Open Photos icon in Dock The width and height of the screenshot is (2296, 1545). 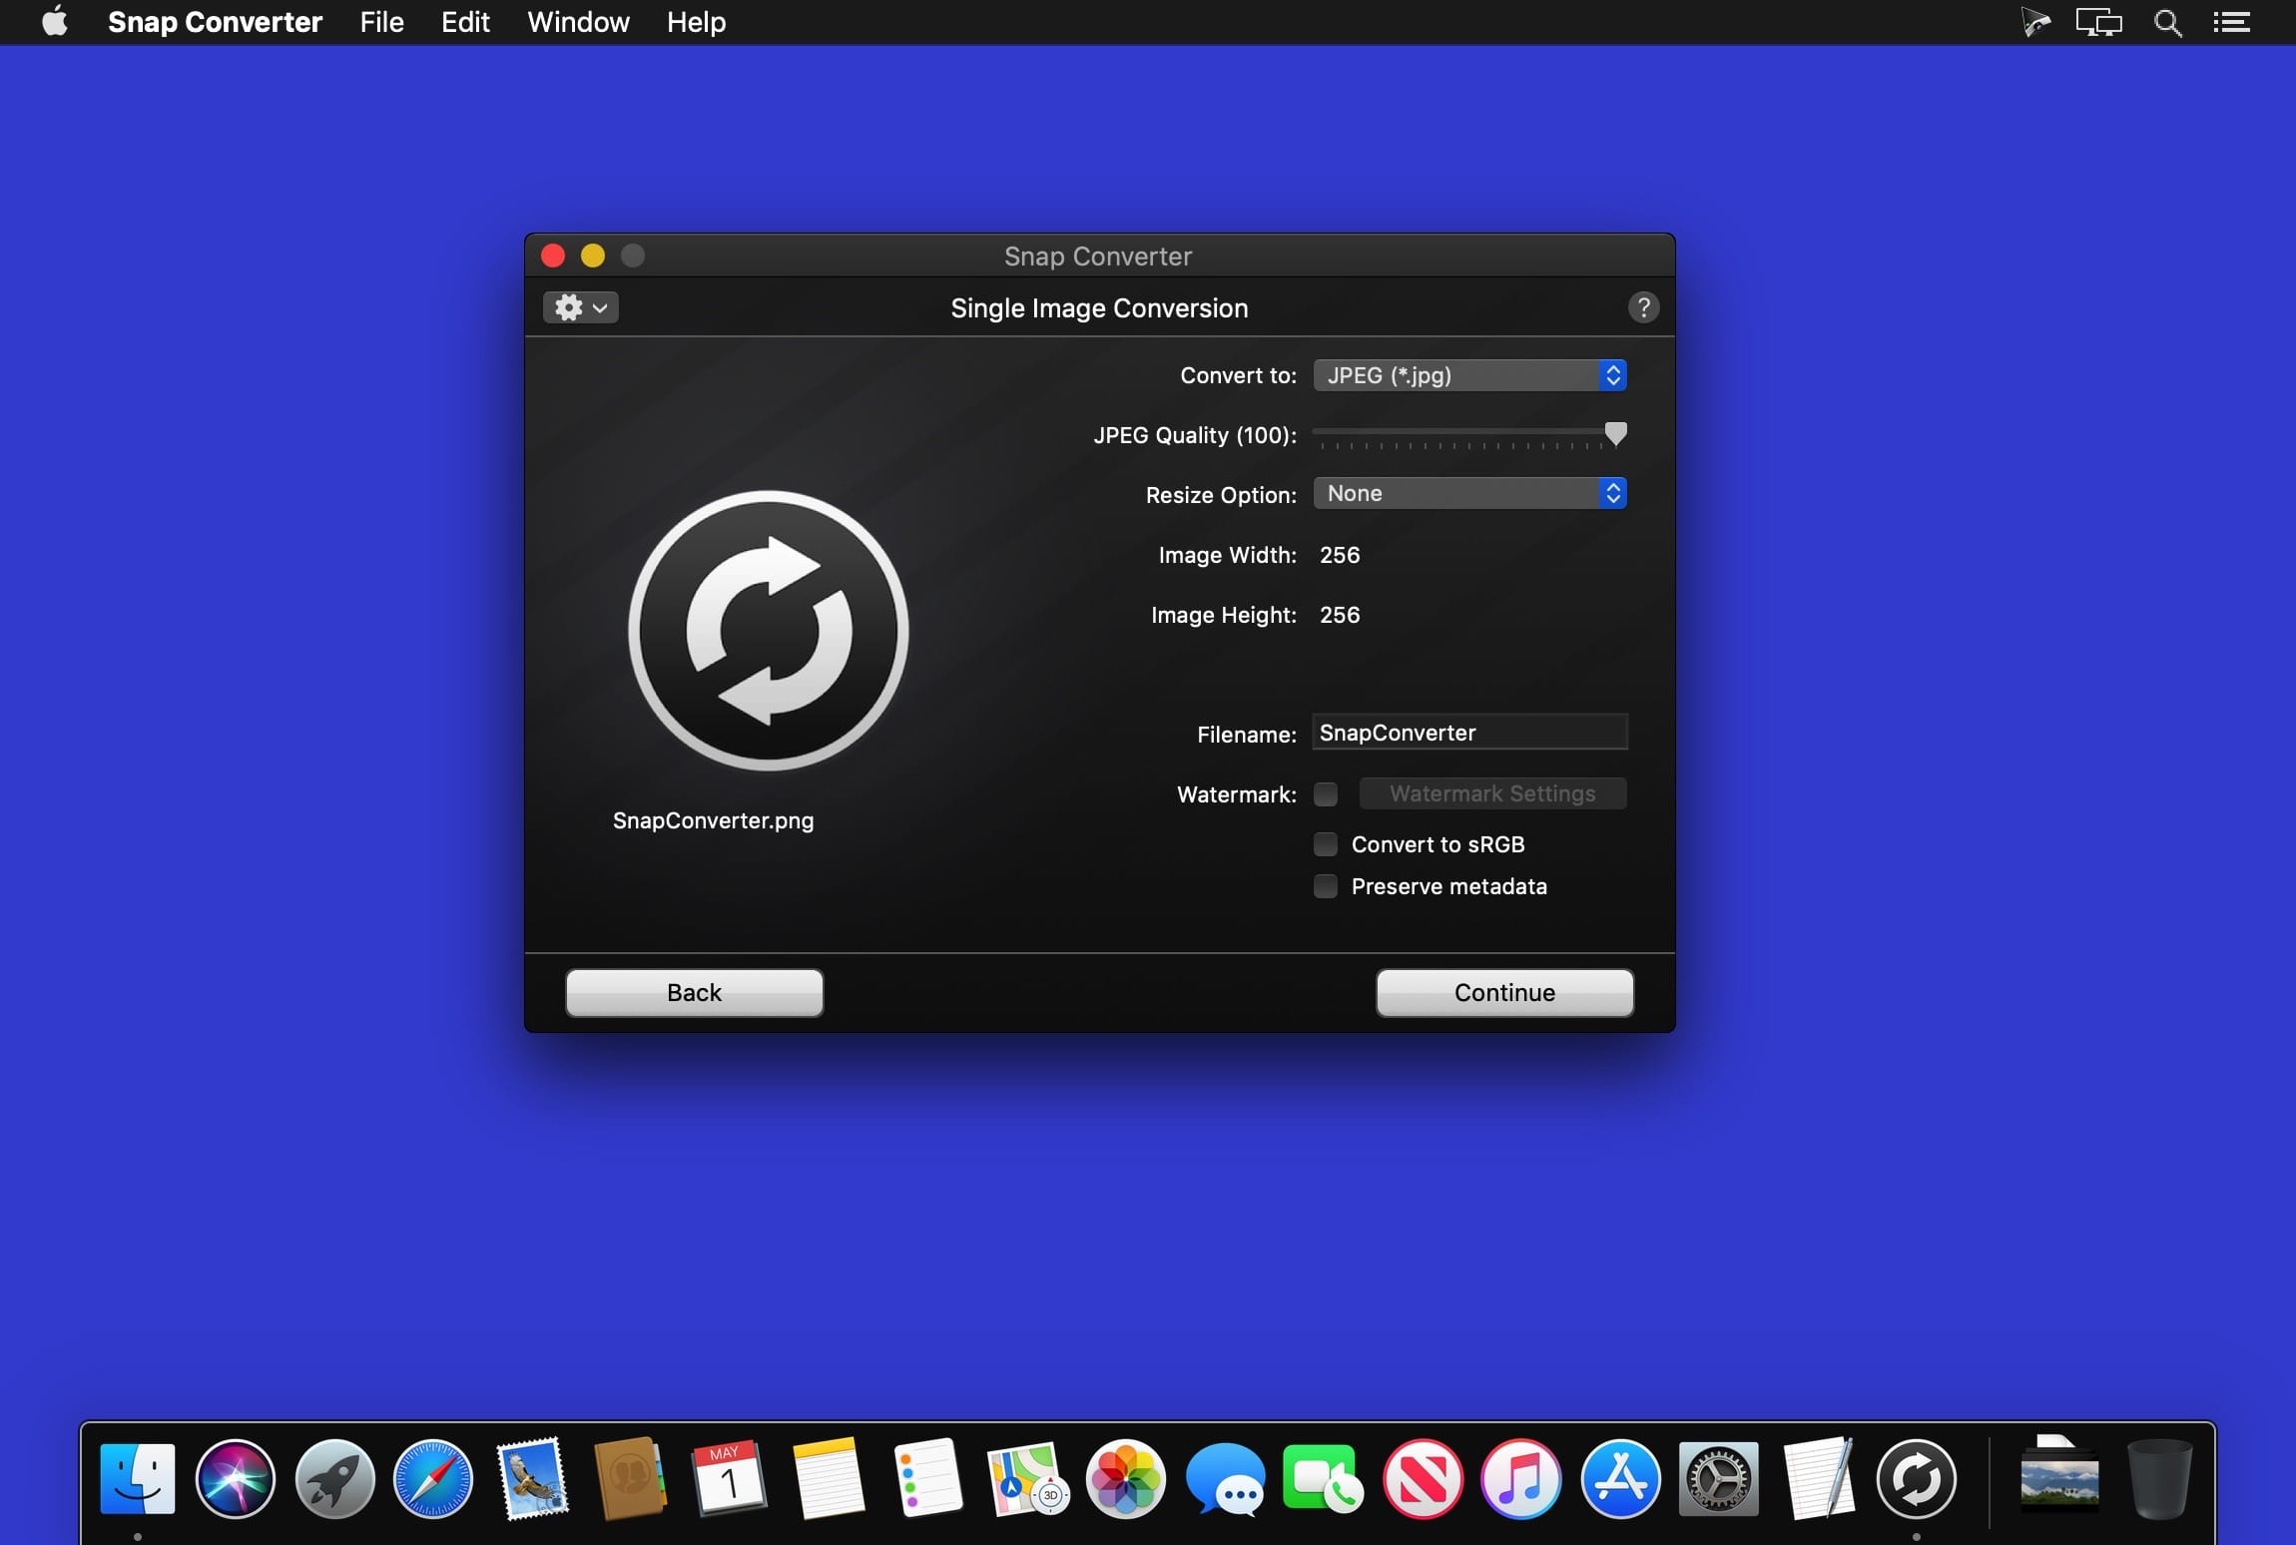(x=1125, y=1479)
